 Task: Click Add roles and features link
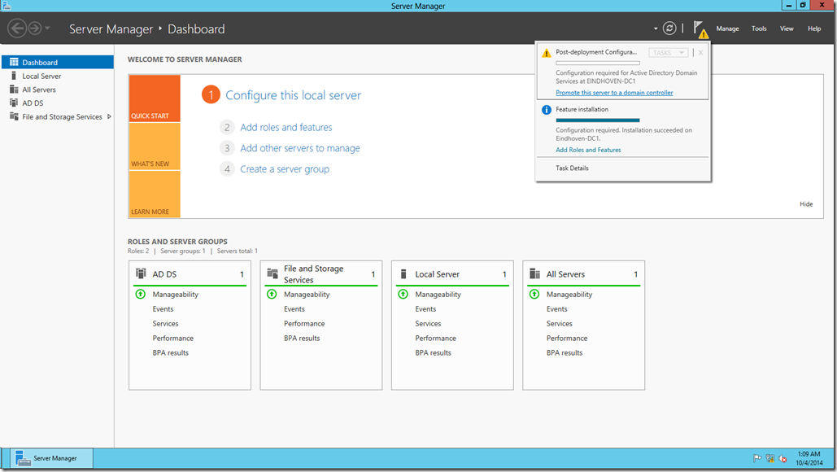pos(286,127)
